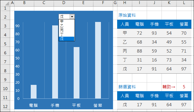Click the 電腦 bar in the chart
The width and height of the screenshot is (194, 112).
click(34, 92)
